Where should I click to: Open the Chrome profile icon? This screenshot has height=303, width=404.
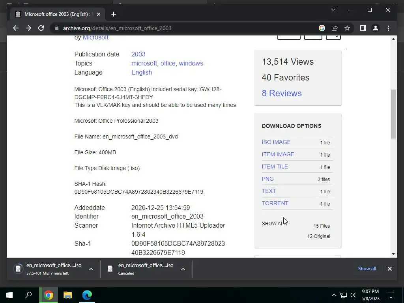[376, 28]
